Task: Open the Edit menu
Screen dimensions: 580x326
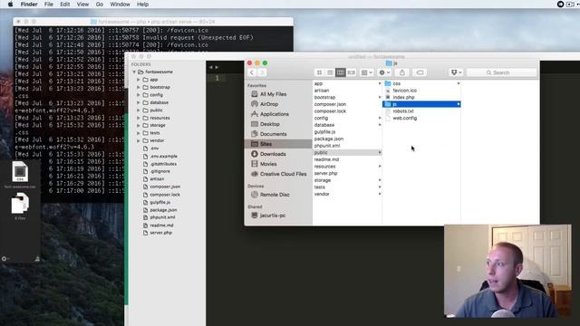Action: [64, 5]
